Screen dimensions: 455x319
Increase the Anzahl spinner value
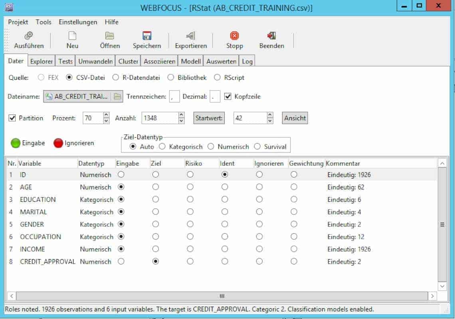pyautogui.click(x=181, y=115)
